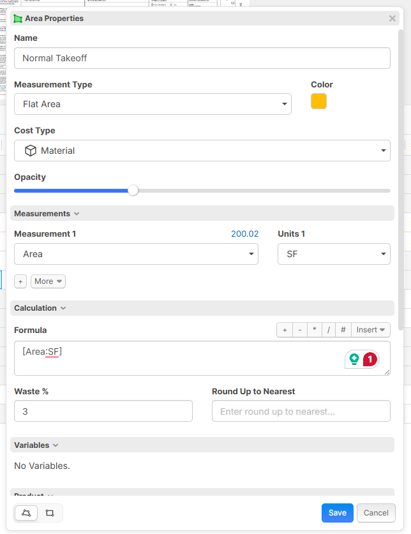Viewport: 411px width, 534px height.
Task: Click the red error count badge
Action: click(x=370, y=360)
